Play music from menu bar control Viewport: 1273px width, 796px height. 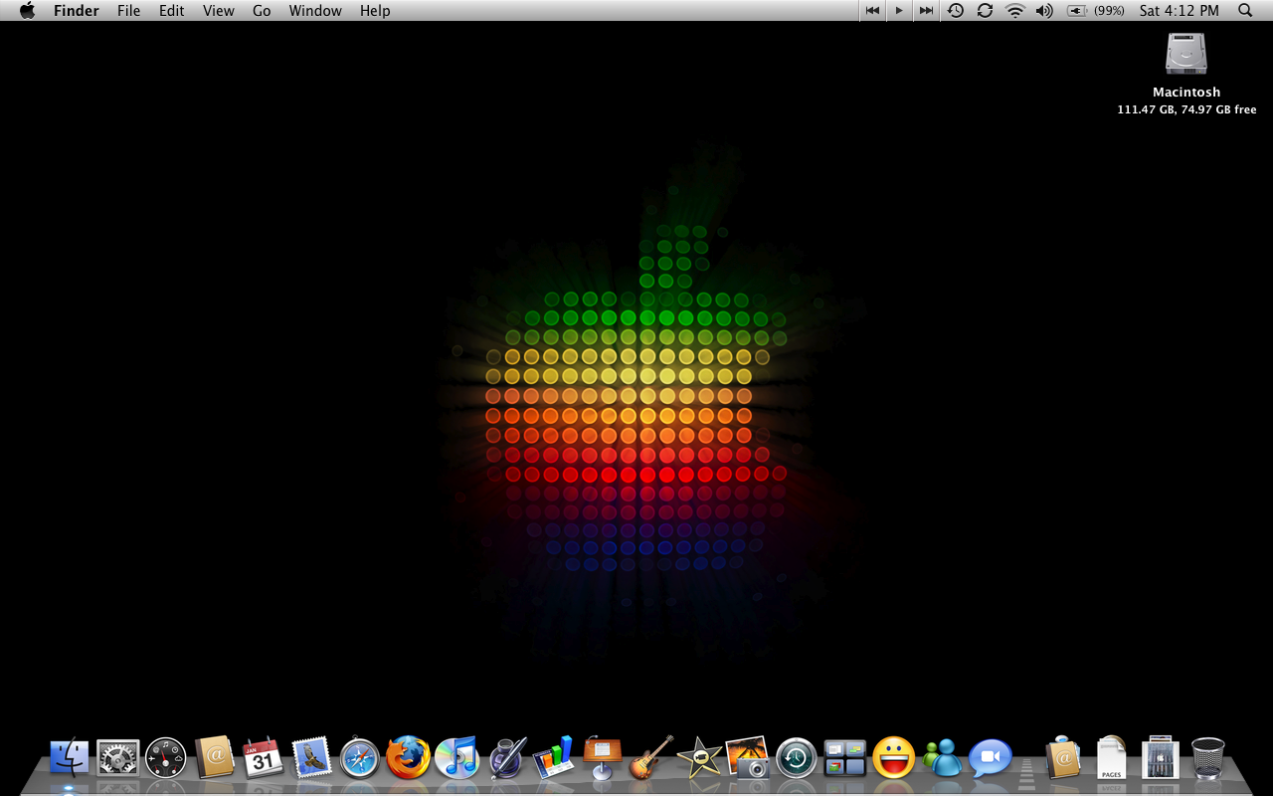(899, 10)
